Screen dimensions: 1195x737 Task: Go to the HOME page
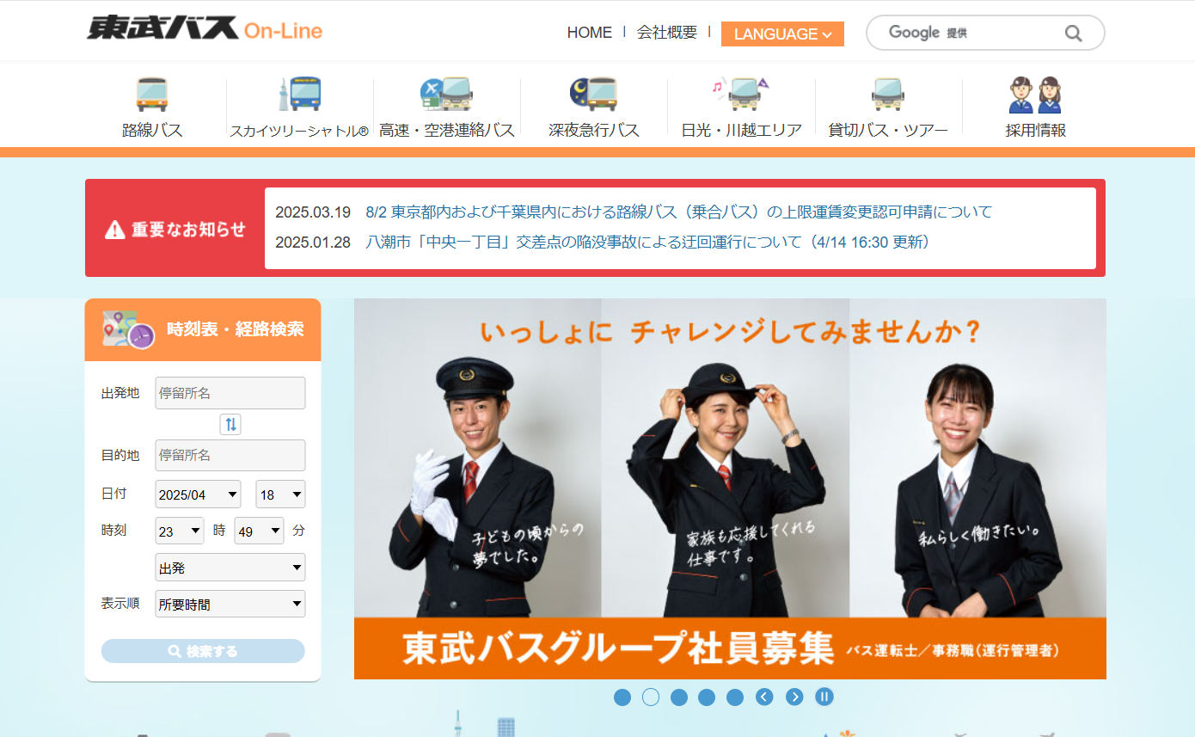point(590,33)
